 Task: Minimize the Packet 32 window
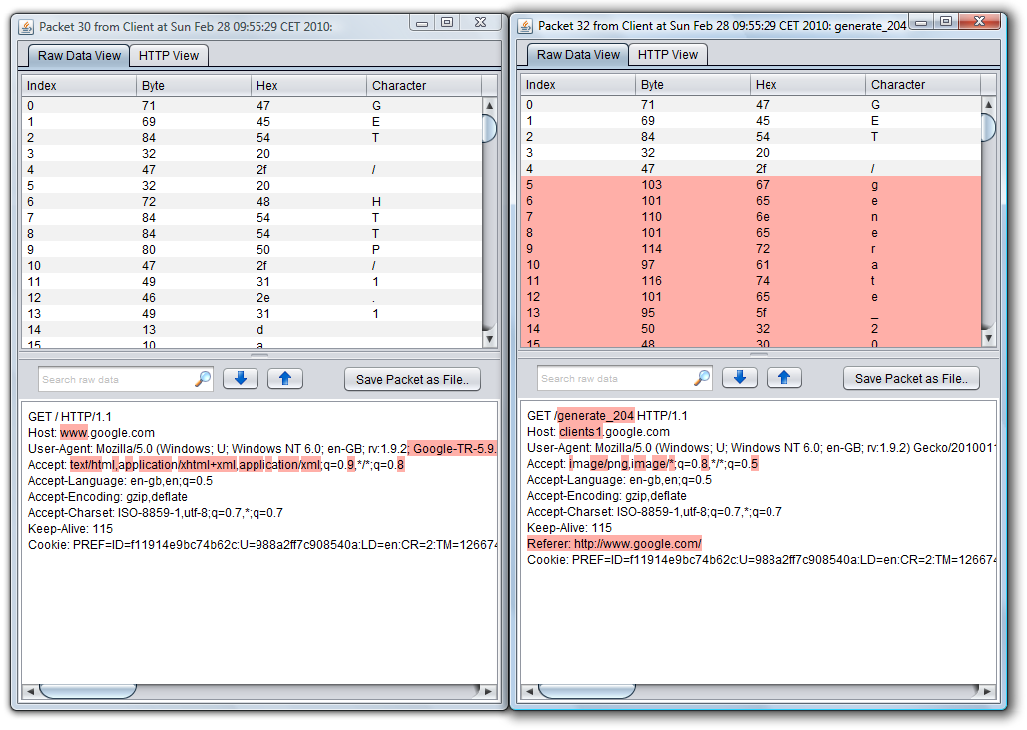coord(921,22)
